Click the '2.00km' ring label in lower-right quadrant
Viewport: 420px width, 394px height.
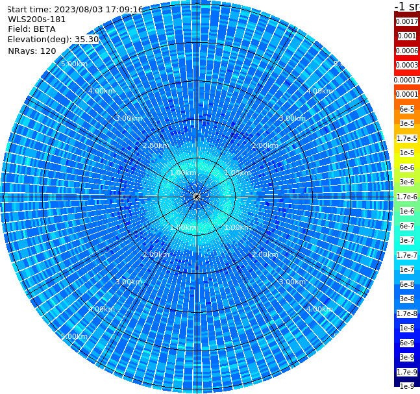pos(266,254)
